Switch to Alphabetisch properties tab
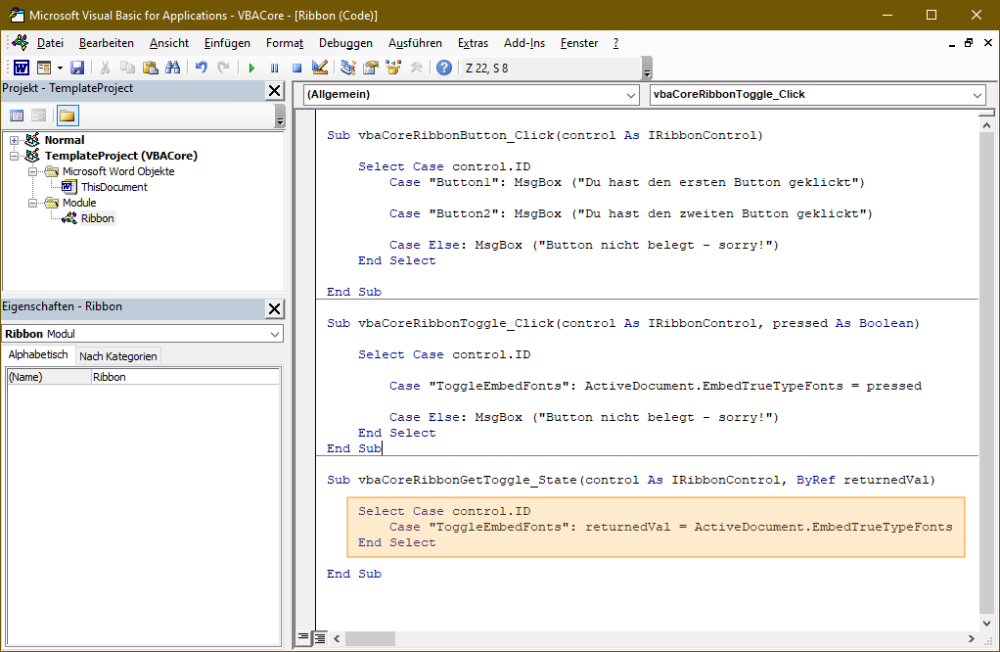The width and height of the screenshot is (1000, 652). (x=38, y=354)
